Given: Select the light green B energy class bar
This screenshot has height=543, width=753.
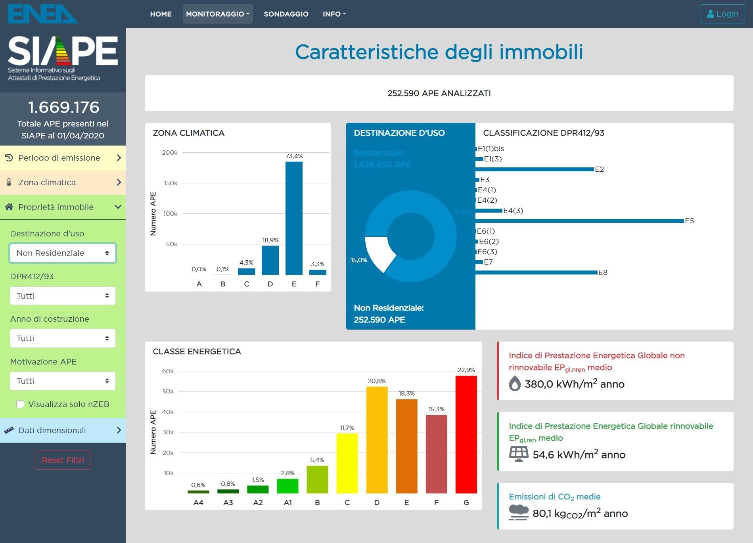Looking at the screenshot, I should (x=317, y=480).
